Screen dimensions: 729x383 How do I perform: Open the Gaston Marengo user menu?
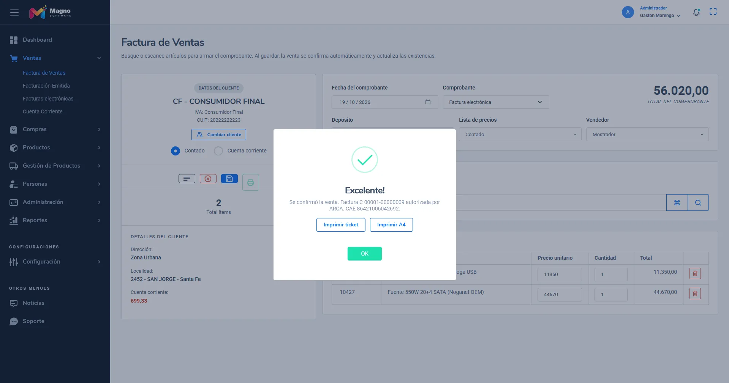[660, 16]
